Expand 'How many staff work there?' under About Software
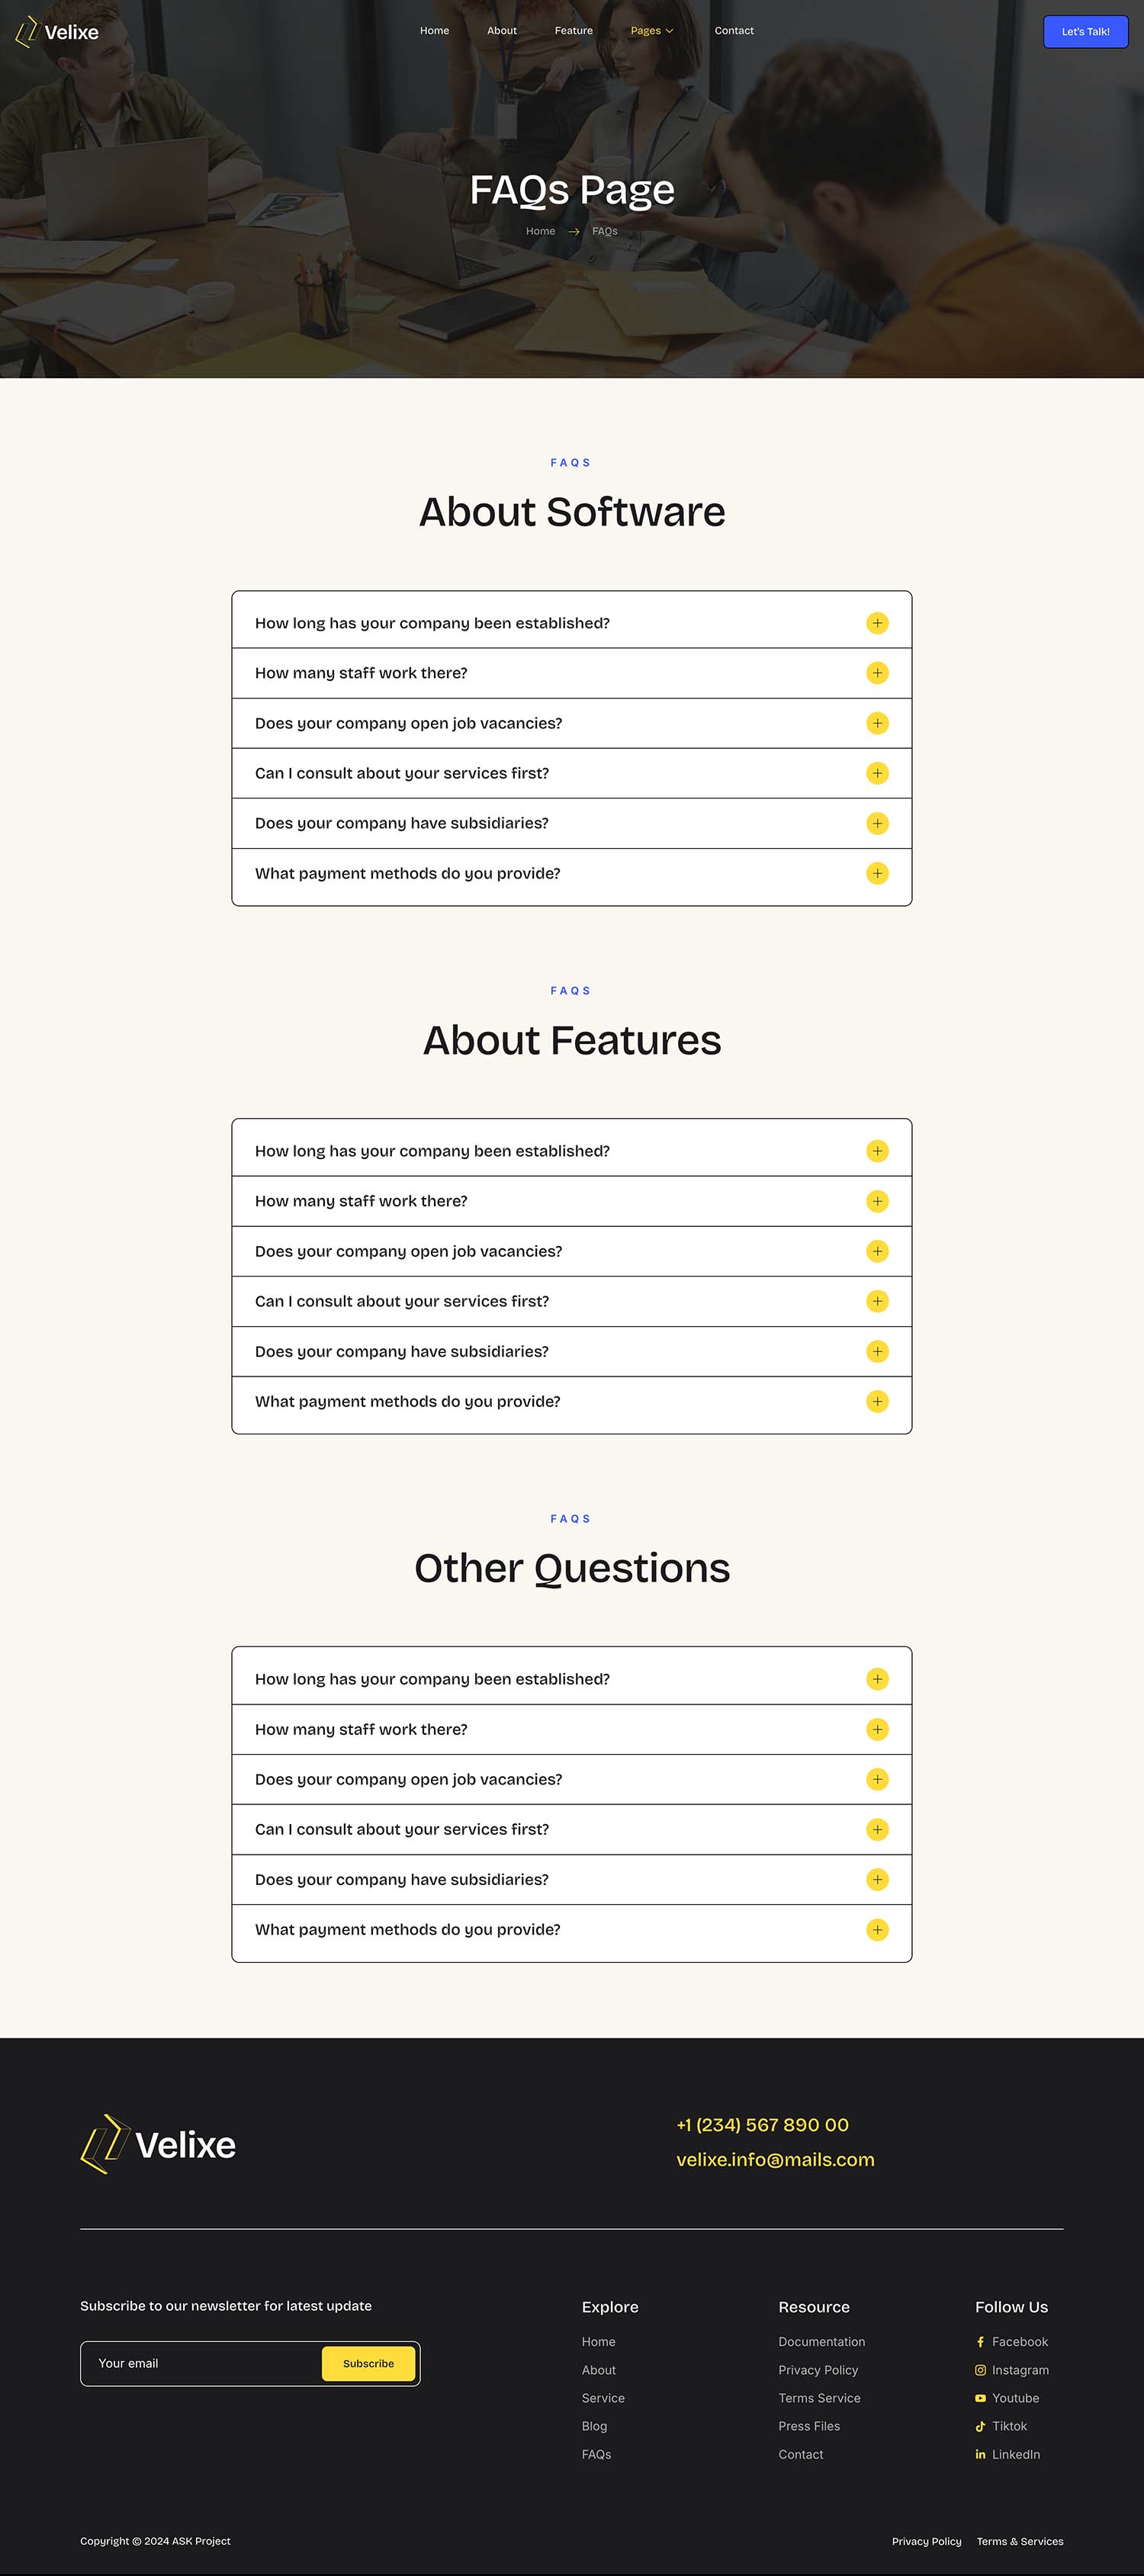This screenshot has height=2576, width=1144. point(877,673)
